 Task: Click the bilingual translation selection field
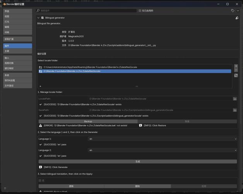click(x=138, y=180)
